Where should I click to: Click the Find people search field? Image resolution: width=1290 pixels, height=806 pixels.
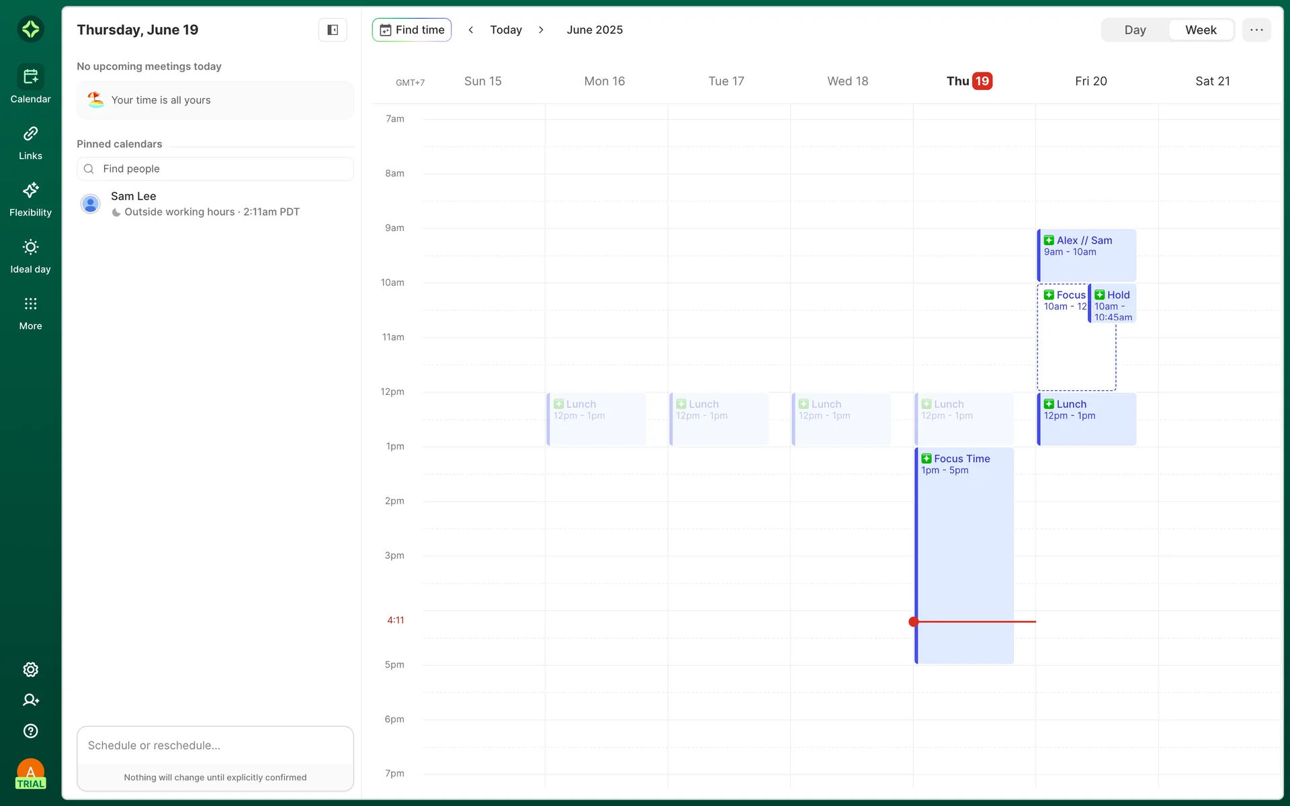click(215, 169)
